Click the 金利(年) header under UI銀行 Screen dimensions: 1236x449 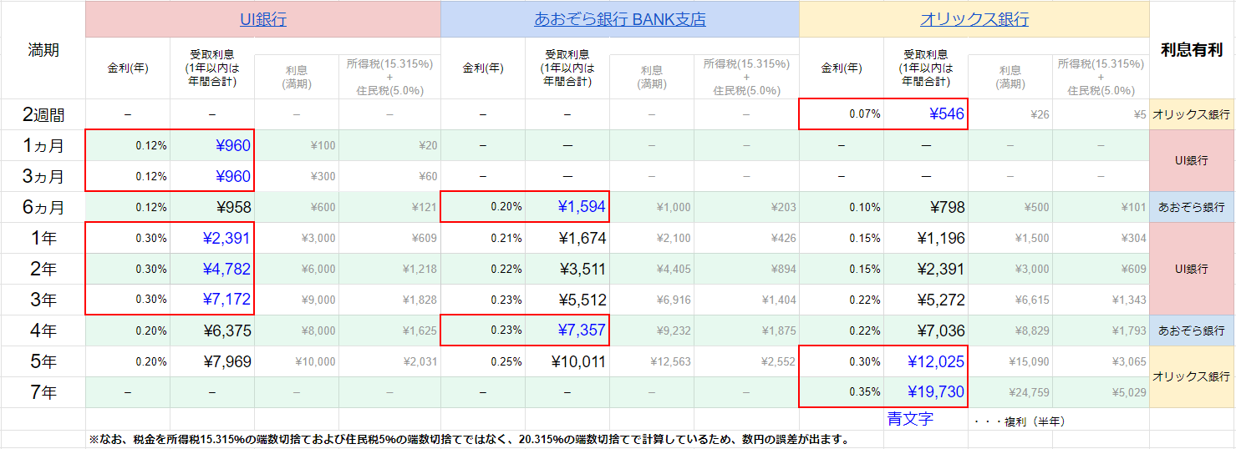[x=128, y=68]
